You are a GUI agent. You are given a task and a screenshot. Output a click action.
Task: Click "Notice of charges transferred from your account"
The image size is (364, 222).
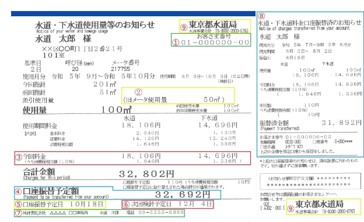pos(304,28)
